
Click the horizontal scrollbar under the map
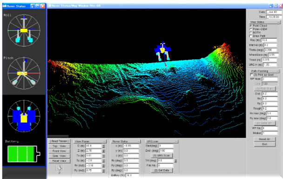(58, 136)
